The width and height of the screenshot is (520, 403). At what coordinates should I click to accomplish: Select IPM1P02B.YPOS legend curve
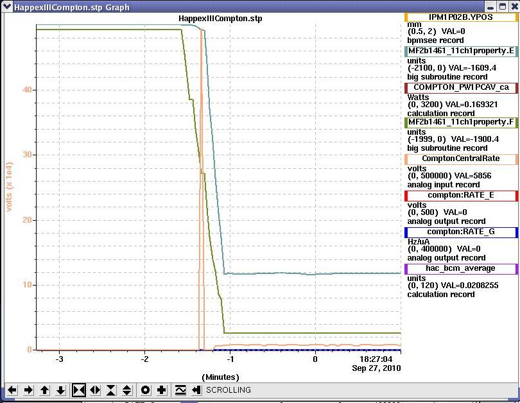pyautogui.click(x=461, y=17)
